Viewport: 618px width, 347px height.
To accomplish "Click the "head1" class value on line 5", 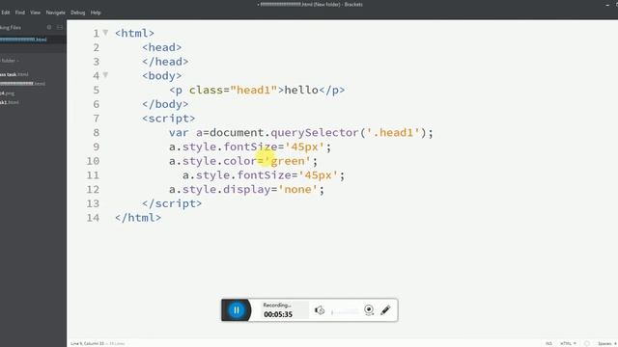I will (x=253, y=90).
